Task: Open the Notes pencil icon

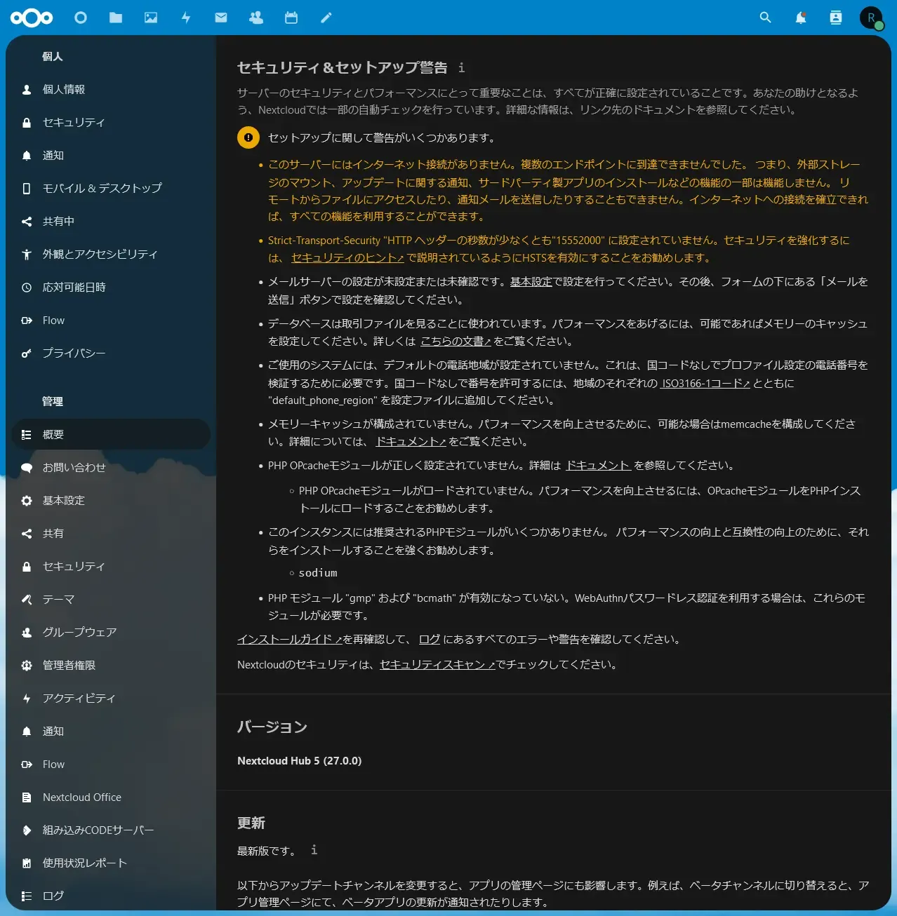Action: 326,18
